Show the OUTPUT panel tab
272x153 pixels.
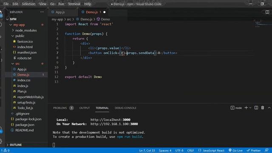coord(85,108)
